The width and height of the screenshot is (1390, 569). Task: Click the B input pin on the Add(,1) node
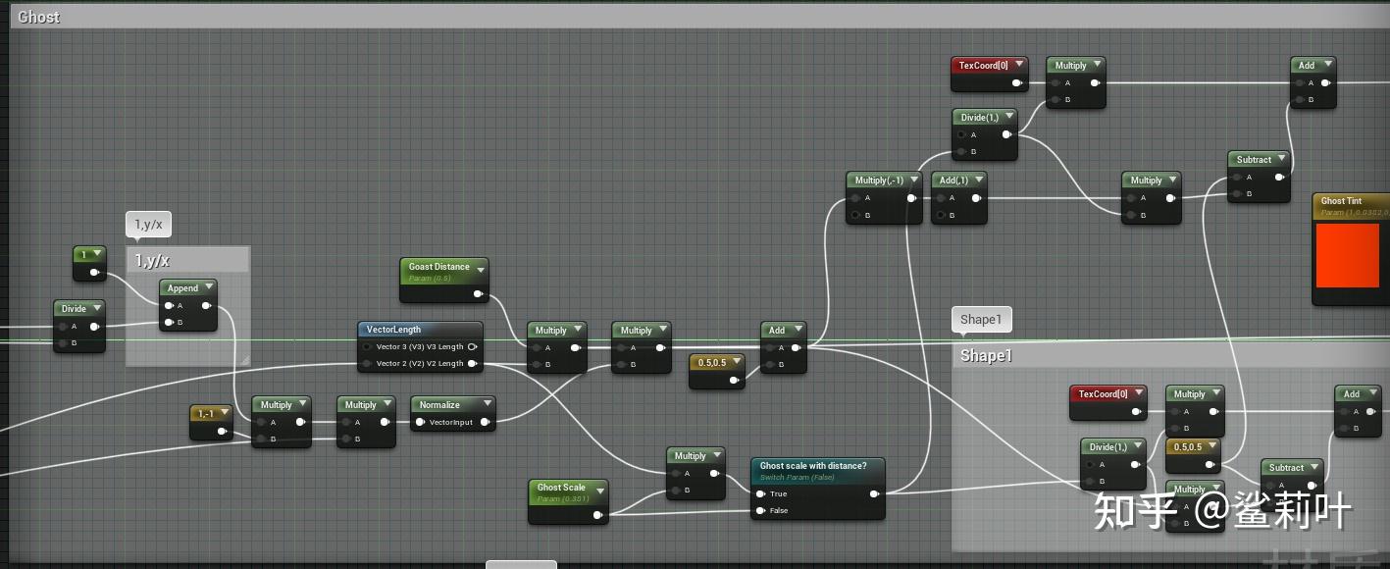coord(939,215)
